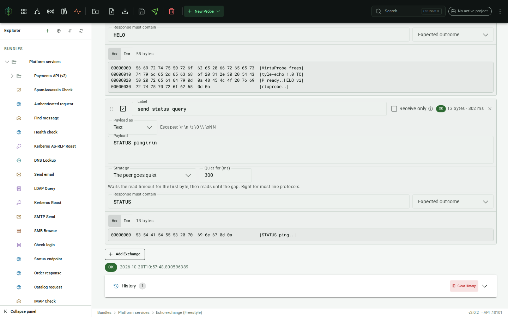
Task: Click the drag handle of send status query
Action: pos(111,109)
